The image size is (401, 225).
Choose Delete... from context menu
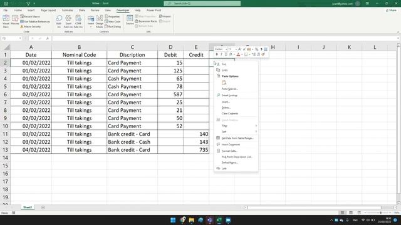236,107
